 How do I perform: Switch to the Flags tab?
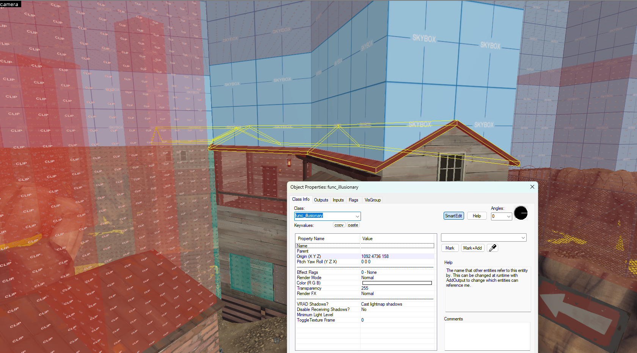pos(353,200)
